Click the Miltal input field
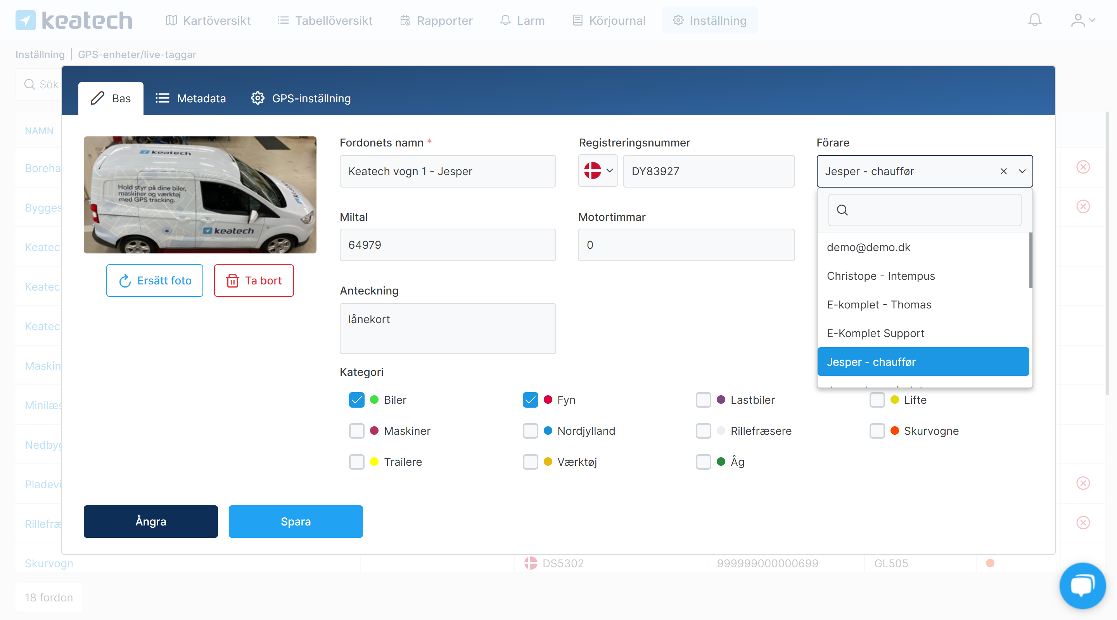 click(448, 245)
